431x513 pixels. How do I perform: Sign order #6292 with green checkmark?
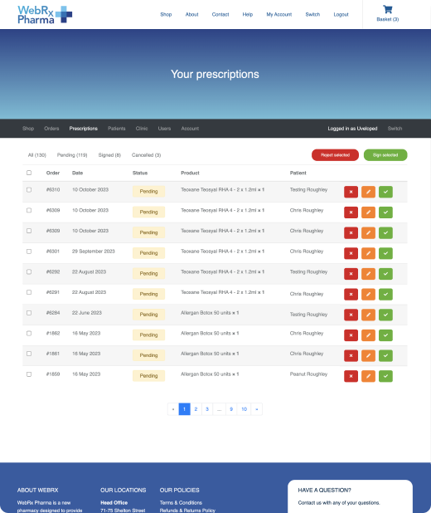pos(385,273)
